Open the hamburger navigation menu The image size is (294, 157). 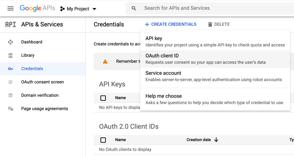[10, 8]
